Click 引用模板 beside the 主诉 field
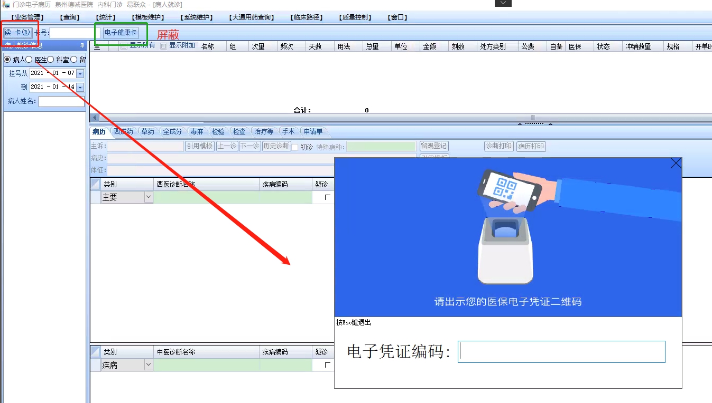The width and height of the screenshot is (712, 403). 200,146
